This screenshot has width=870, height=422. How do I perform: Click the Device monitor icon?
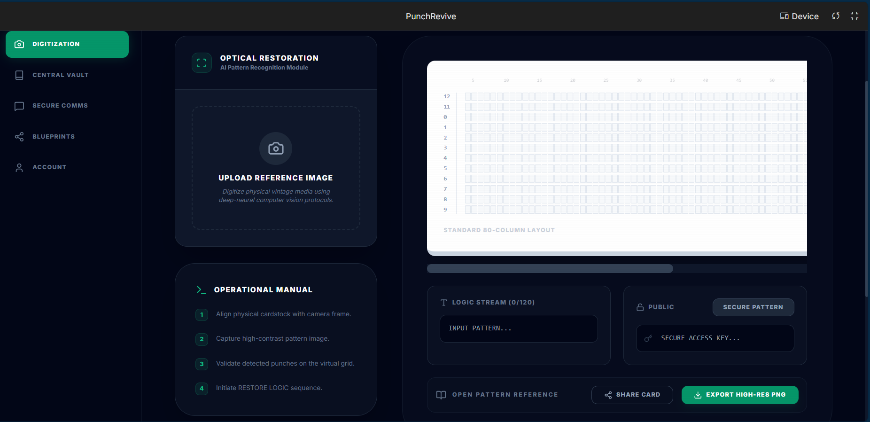784,16
